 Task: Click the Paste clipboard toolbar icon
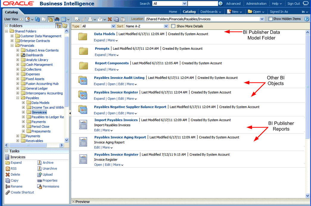[x=123, y=19]
